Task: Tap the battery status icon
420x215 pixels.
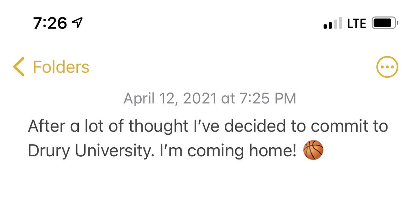Action: tap(385, 24)
